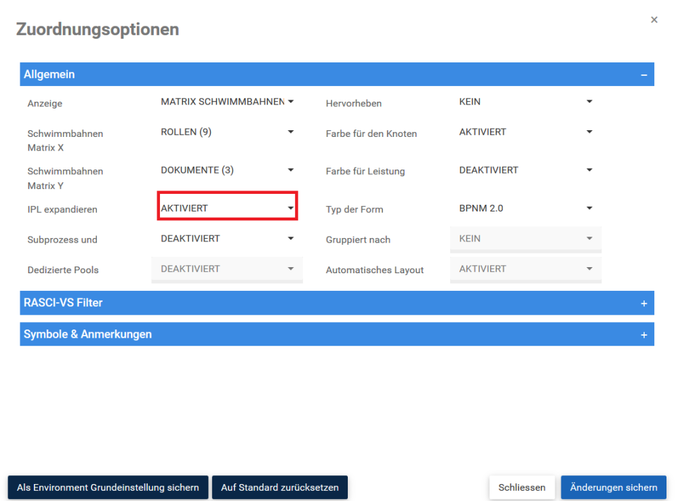Click Auf Standard zurücksetzen button
Viewport: 678px width, 501px height.
coord(280,487)
